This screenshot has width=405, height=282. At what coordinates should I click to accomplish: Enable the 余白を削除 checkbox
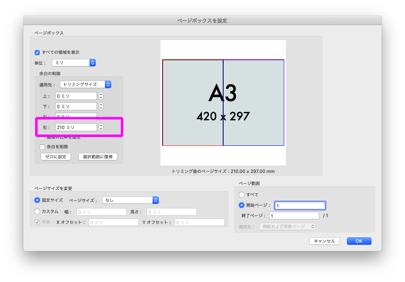click(42, 147)
